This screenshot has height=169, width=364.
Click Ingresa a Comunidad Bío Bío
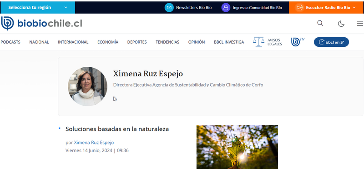(257, 7)
